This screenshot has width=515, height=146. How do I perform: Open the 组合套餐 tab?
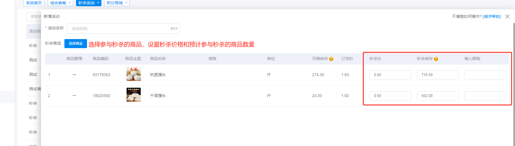click(58, 3)
